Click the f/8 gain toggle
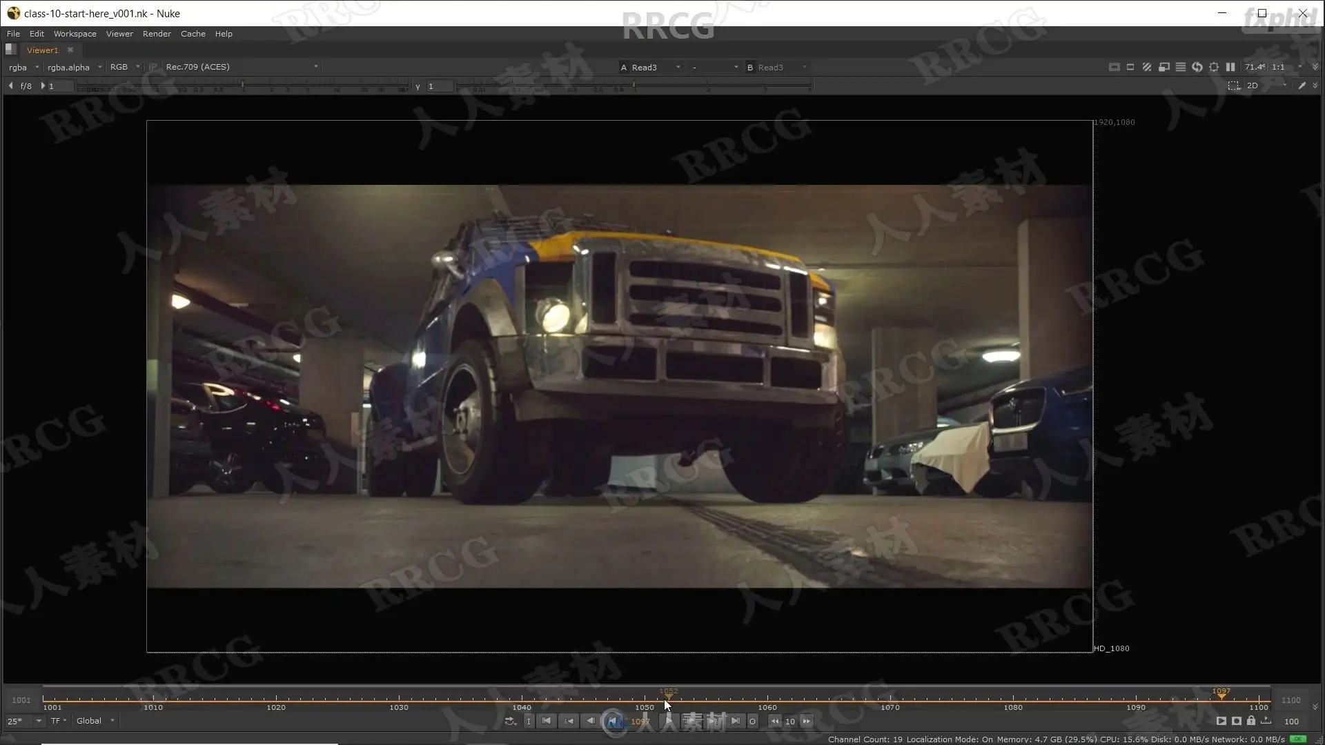The image size is (1325, 745). point(26,86)
